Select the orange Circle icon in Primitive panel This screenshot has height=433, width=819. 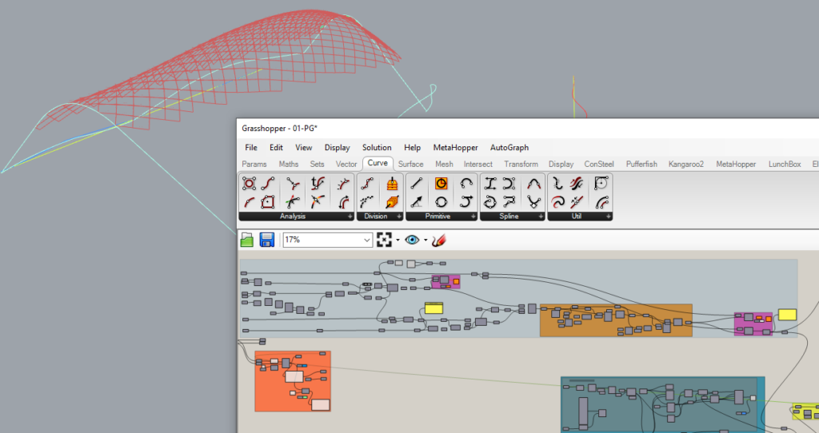(441, 184)
